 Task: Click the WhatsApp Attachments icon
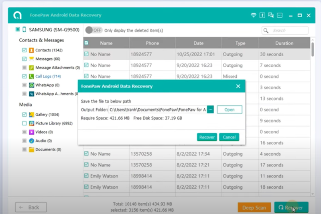point(31,94)
